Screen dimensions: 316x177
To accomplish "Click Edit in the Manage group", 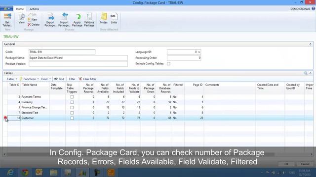I will [x=32, y=14].
